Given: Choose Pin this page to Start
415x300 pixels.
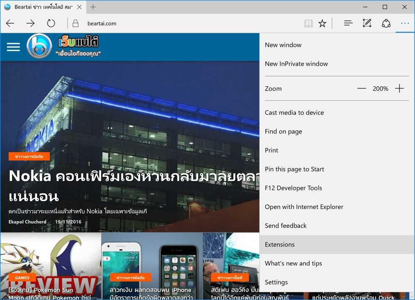Looking at the screenshot, I should (337, 169).
